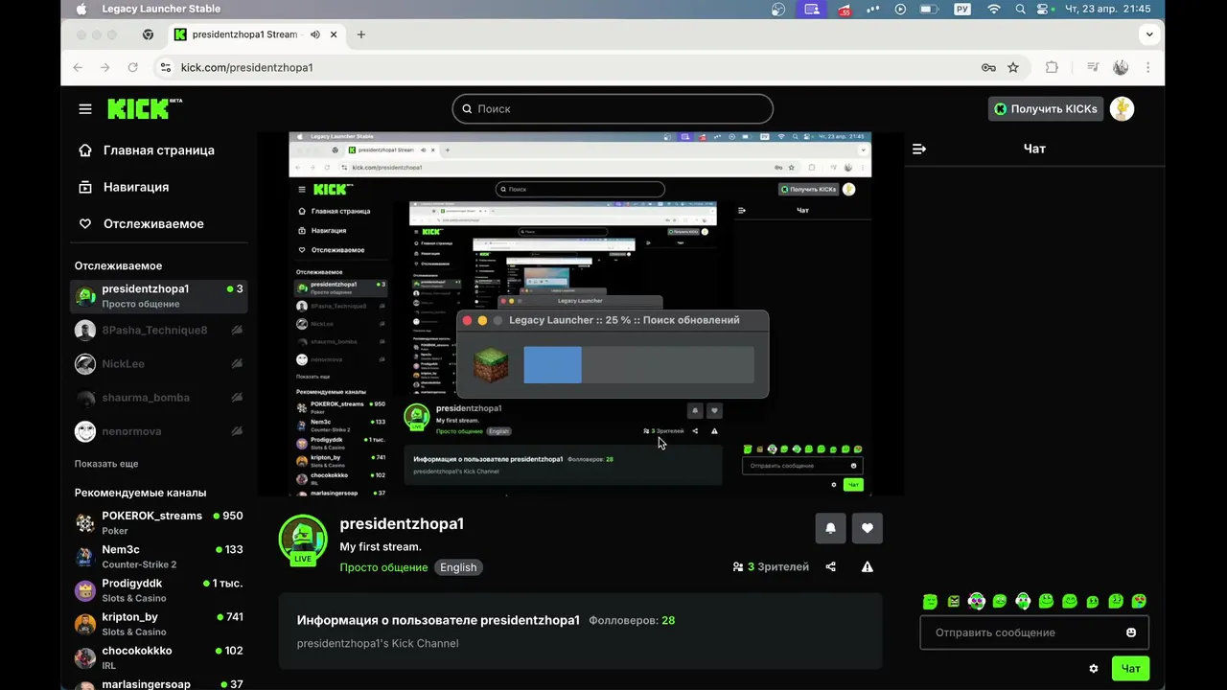The image size is (1227, 690).
Task: Open the shaurma_bomba channel
Action: pyautogui.click(x=159, y=398)
